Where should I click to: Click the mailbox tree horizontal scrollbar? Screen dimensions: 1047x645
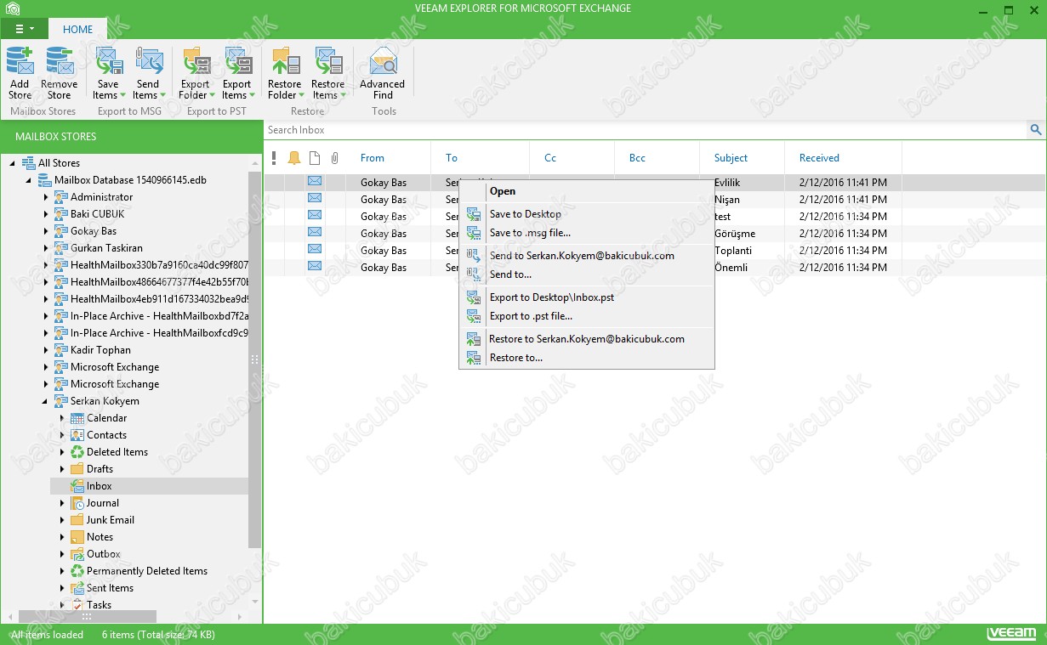tap(88, 617)
